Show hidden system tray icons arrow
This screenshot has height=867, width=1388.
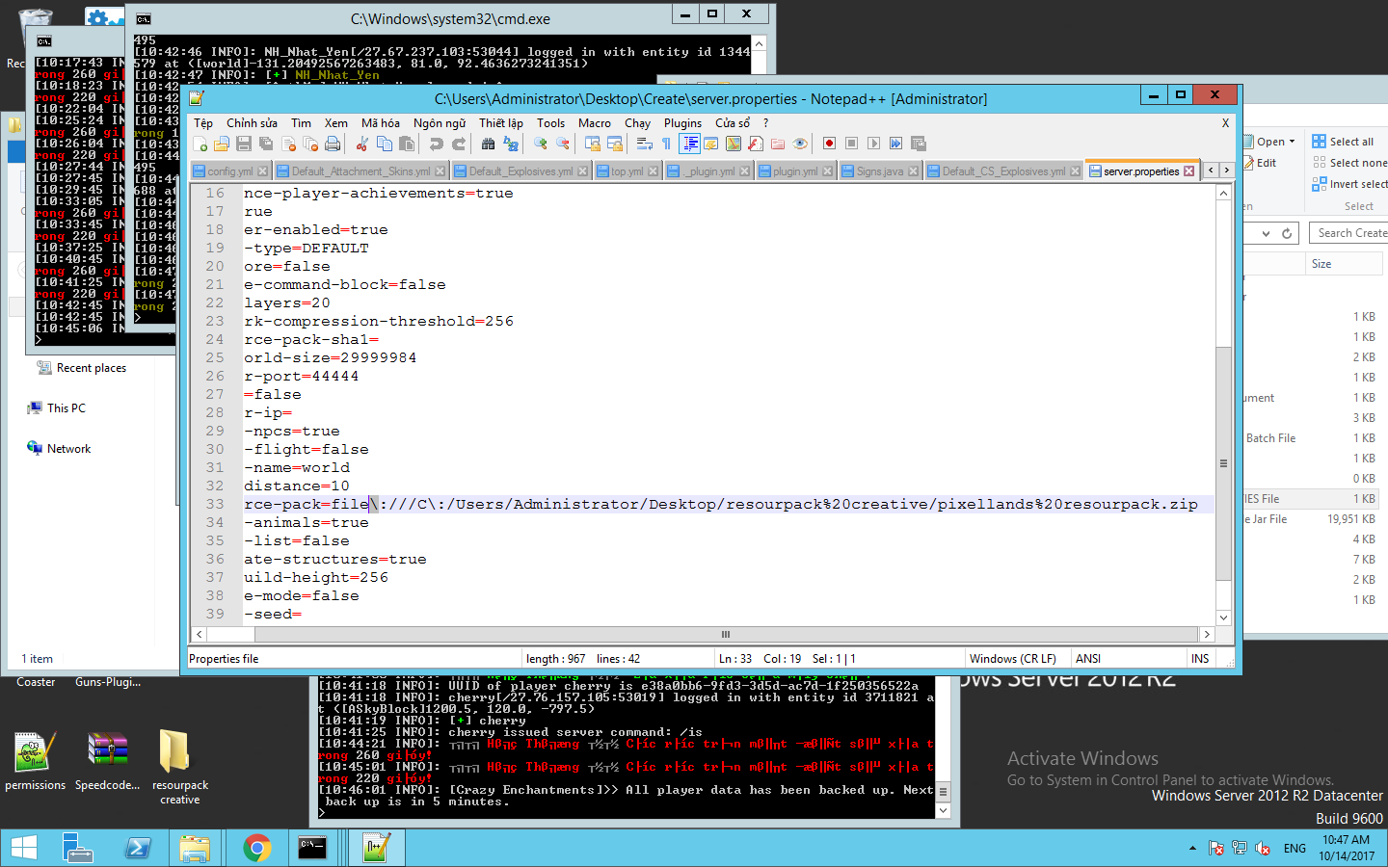coord(1192,849)
